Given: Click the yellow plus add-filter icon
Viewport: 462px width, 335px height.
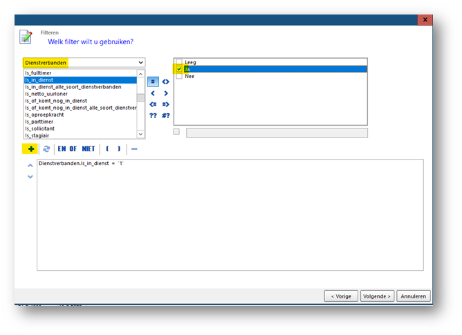Looking at the screenshot, I should point(30,149).
